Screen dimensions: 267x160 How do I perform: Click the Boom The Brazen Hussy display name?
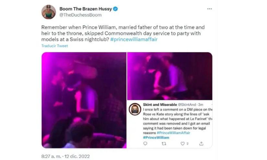(85, 9)
